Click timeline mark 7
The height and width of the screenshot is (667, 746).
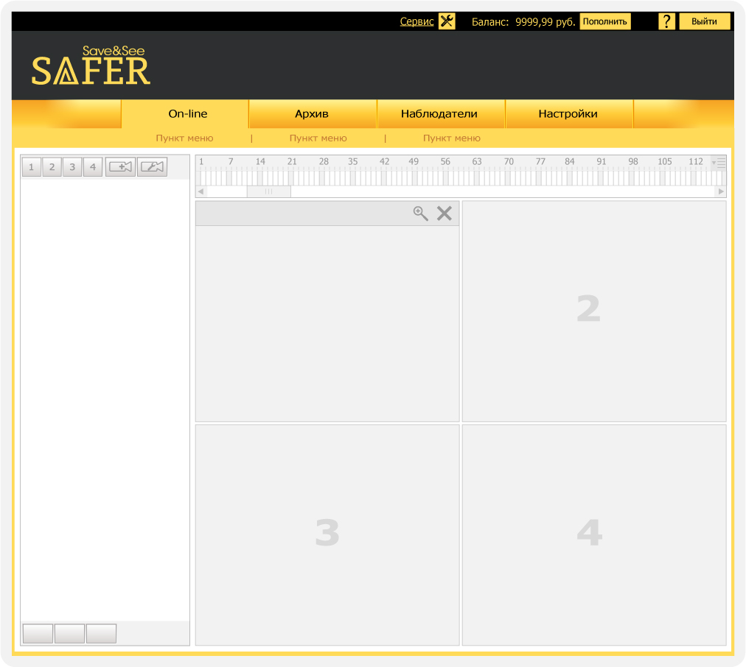coord(231,161)
